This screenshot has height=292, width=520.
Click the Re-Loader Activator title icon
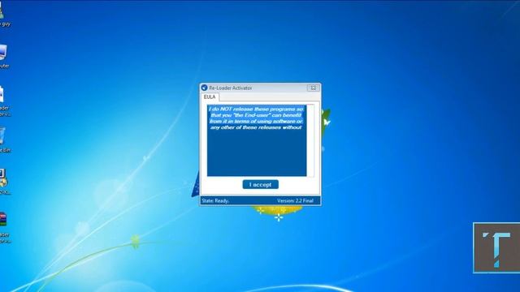[204, 88]
